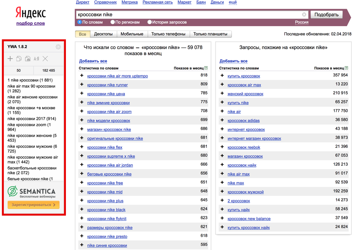Click plus beside 'кроссовки nike air zoom'
This screenshot has width=361, height=250.
pyautogui.click(x=82, y=111)
